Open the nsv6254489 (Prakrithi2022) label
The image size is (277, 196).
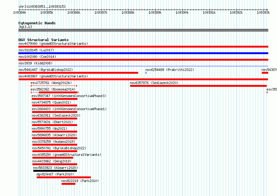(170, 70)
